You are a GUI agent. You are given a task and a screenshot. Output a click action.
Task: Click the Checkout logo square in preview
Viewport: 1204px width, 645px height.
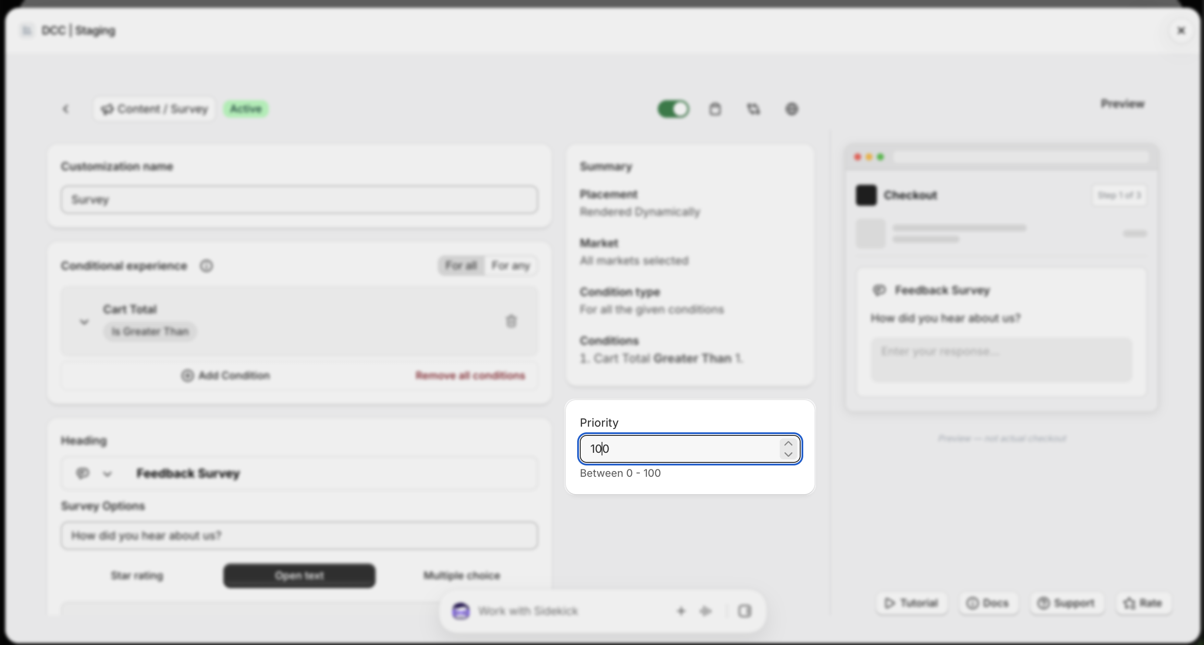pyautogui.click(x=866, y=195)
